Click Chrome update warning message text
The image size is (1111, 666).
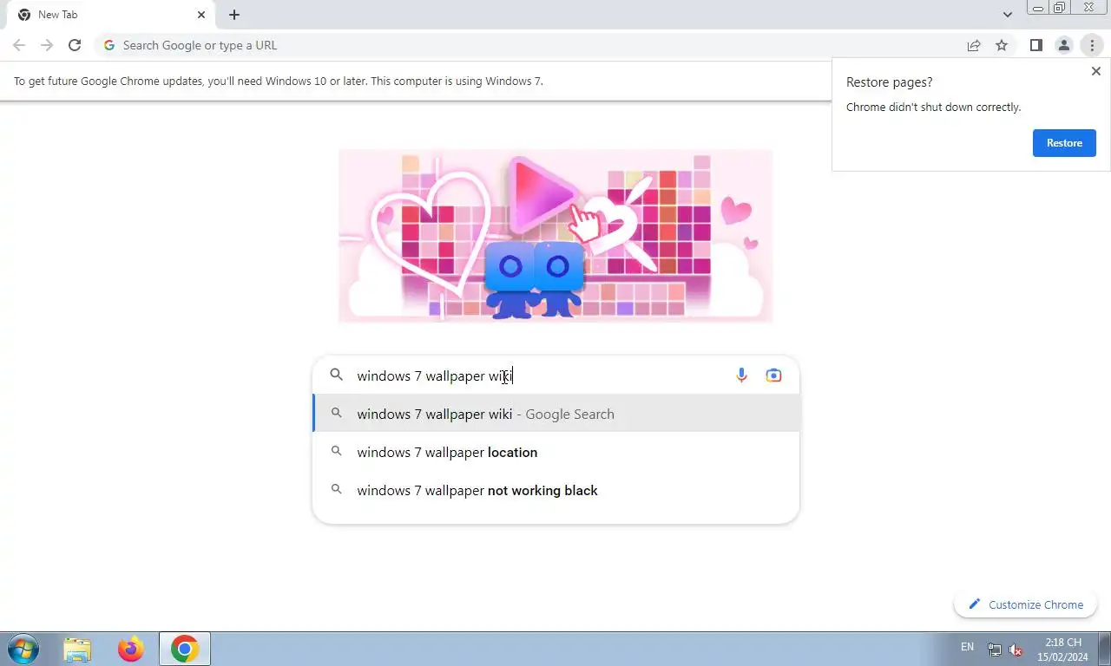click(279, 81)
